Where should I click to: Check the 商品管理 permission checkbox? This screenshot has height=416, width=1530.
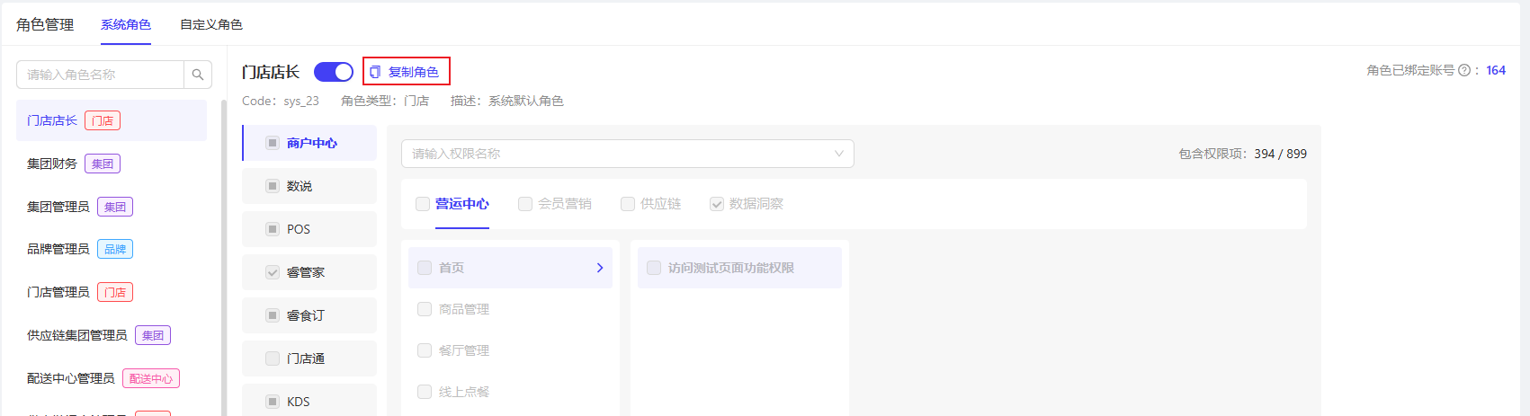pos(425,309)
